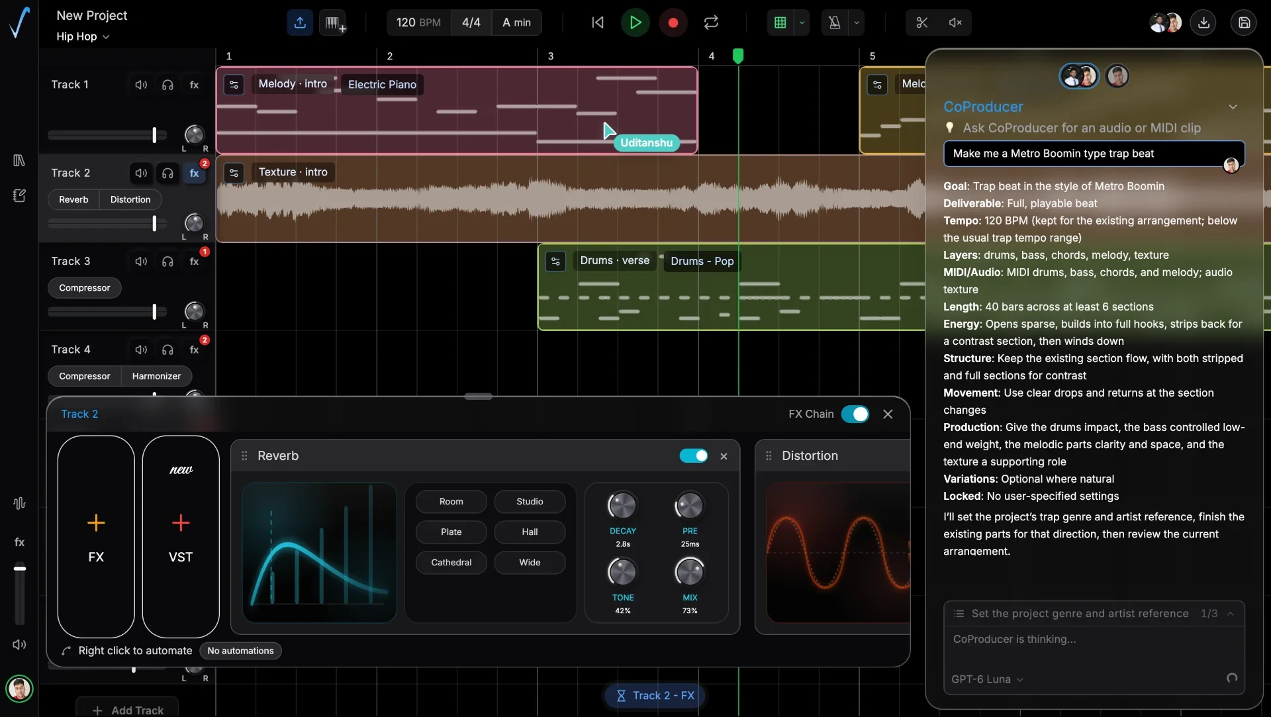Click the waveform icon in left sidebar

[19, 503]
